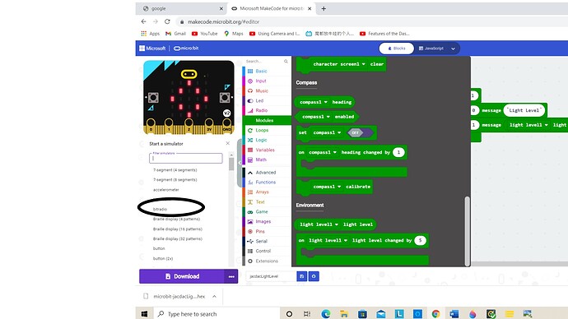Reload the browser page

[167, 21]
